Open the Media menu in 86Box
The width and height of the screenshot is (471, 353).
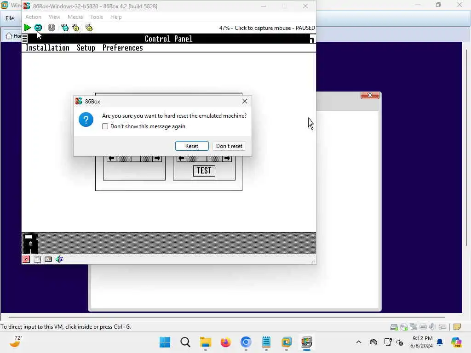pos(75,17)
